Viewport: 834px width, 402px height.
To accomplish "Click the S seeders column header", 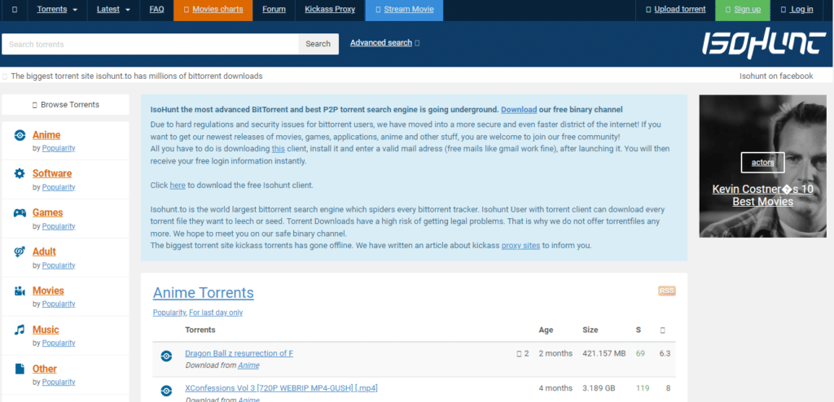I will [x=639, y=330].
